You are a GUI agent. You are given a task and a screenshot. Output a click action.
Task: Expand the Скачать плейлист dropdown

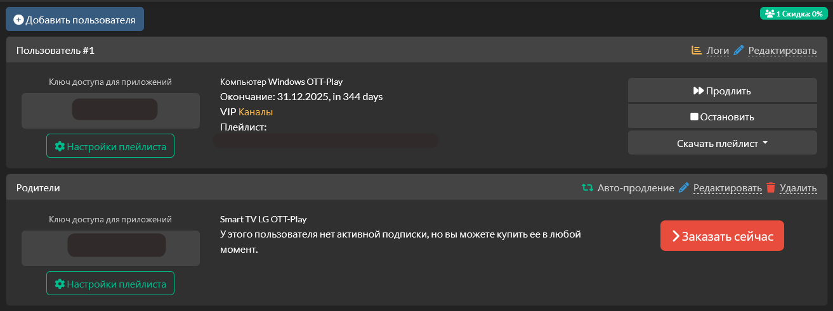(722, 143)
